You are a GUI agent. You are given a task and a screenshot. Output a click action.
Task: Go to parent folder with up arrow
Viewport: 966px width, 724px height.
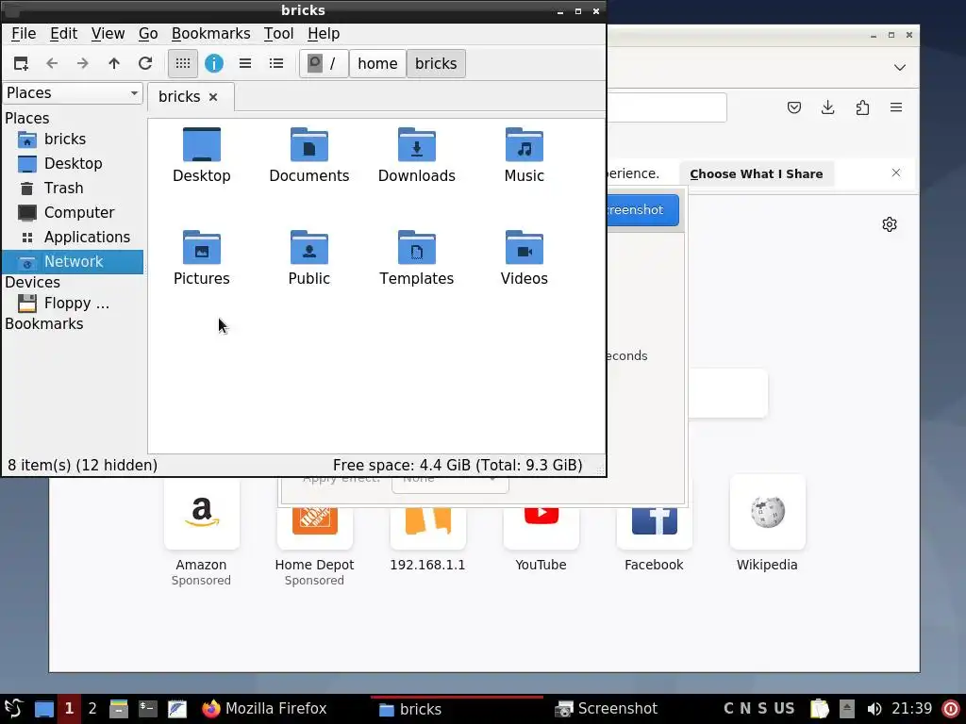click(x=114, y=63)
